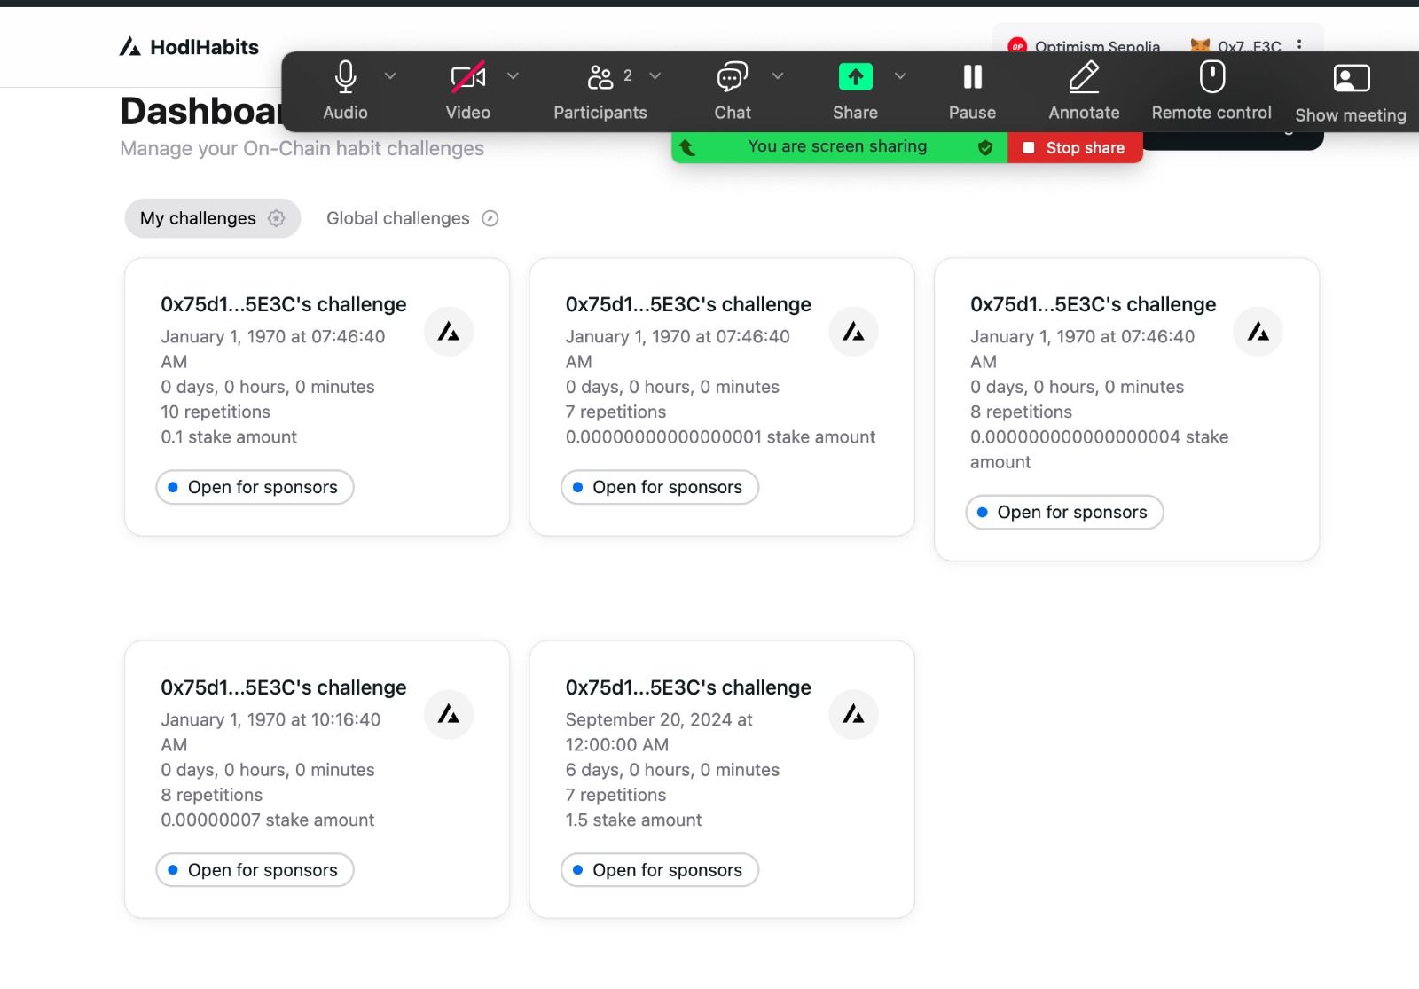Click the green arrow in sharing banner
Image resolution: width=1419 pixels, height=989 pixels.
(x=687, y=148)
